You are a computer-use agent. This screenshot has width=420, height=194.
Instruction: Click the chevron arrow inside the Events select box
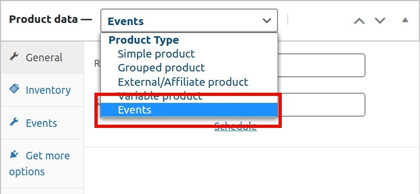coord(266,21)
